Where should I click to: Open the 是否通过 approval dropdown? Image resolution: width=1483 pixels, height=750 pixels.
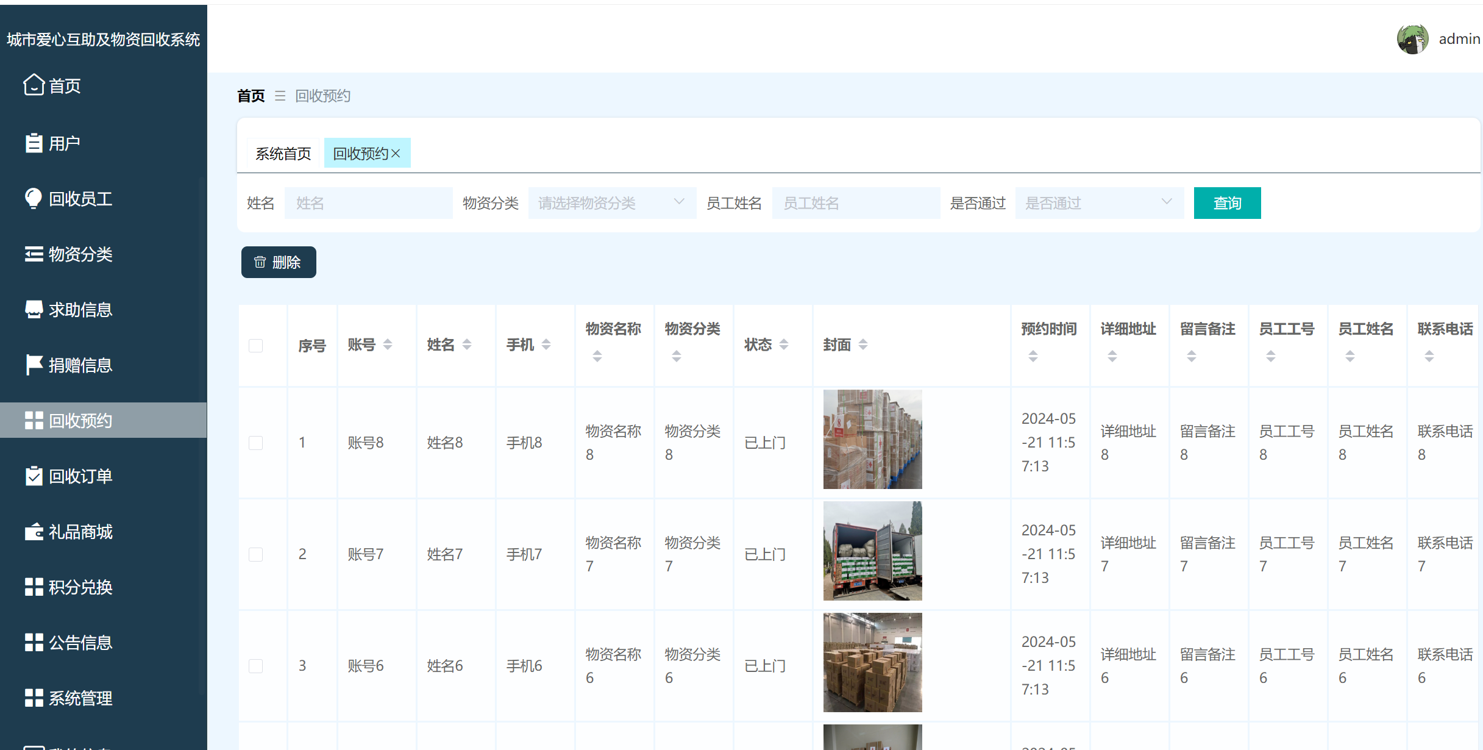coord(1100,202)
